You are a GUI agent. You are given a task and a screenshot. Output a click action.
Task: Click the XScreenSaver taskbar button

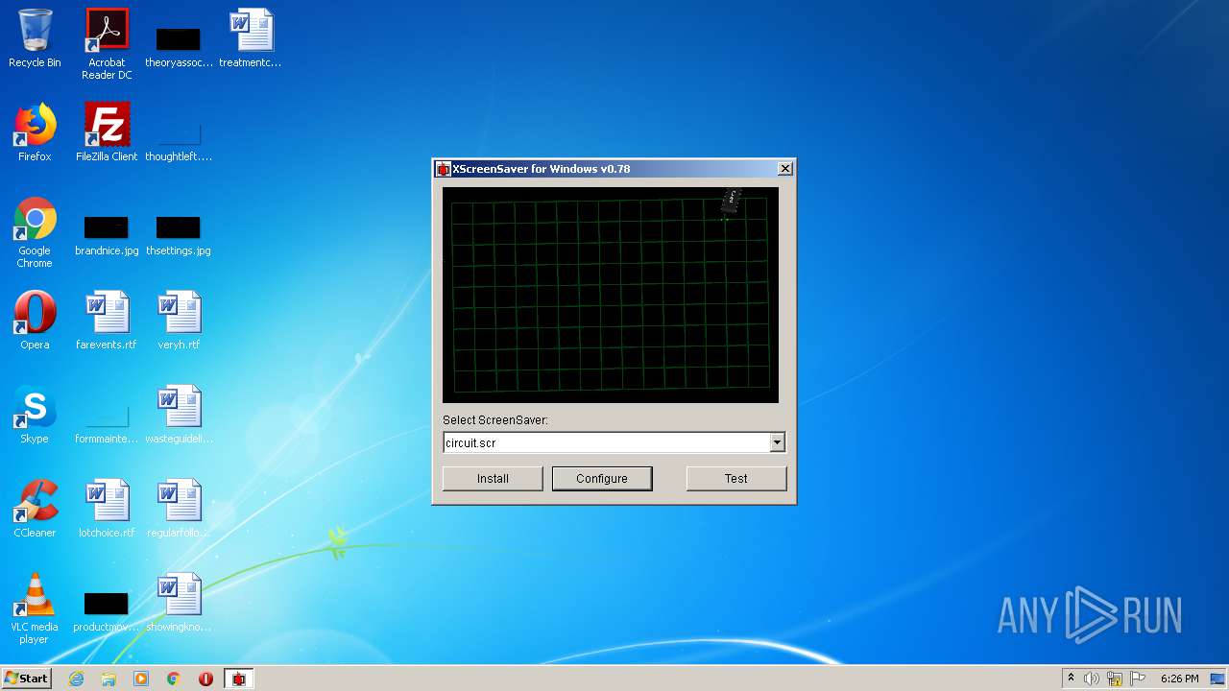tap(239, 679)
